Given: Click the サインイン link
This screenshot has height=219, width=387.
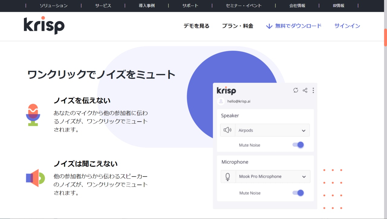Looking at the screenshot, I should [347, 26].
